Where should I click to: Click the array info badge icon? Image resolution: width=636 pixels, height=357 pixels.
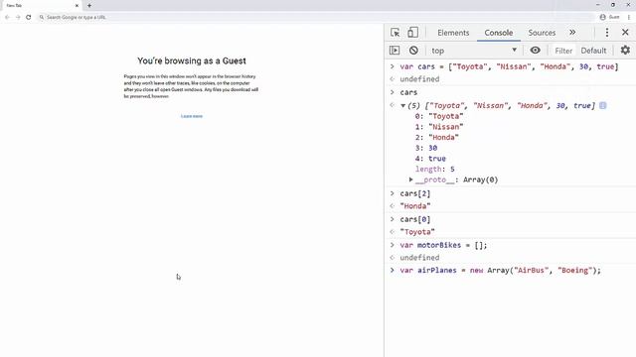point(603,106)
